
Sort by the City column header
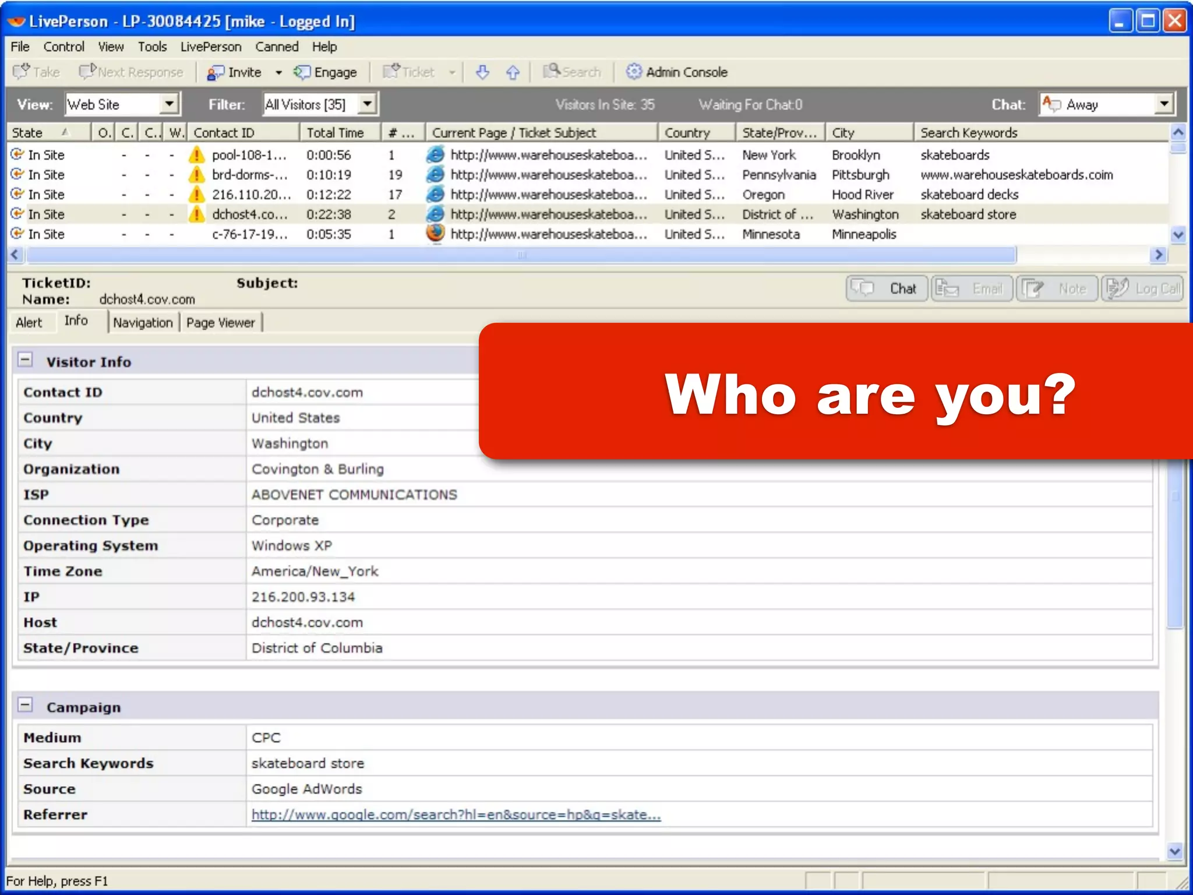click(x=869, y=133)
